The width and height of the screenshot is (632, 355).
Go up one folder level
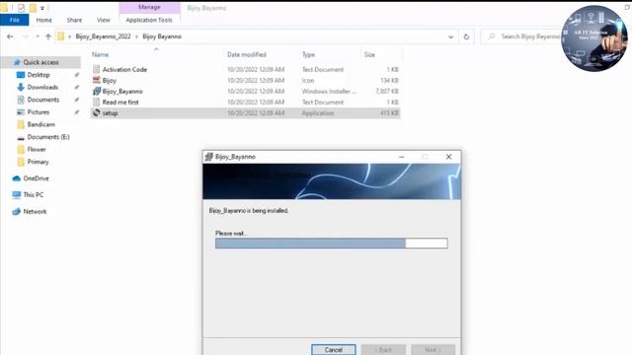(x=48, y=36)
